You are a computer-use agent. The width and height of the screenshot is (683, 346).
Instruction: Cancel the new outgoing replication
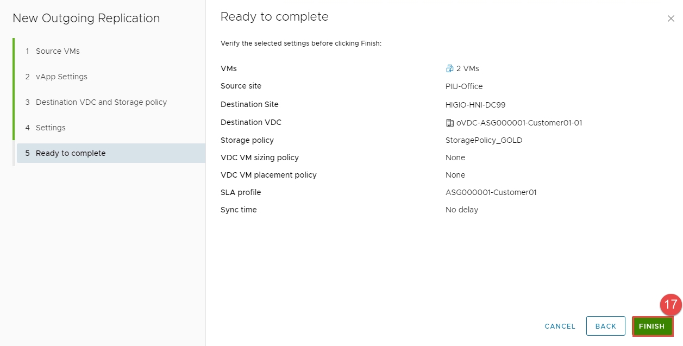[560, 326]
